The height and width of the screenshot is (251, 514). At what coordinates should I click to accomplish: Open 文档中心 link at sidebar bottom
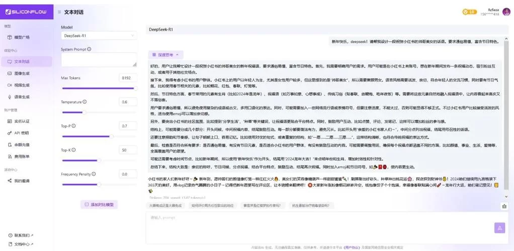[21, 244]
